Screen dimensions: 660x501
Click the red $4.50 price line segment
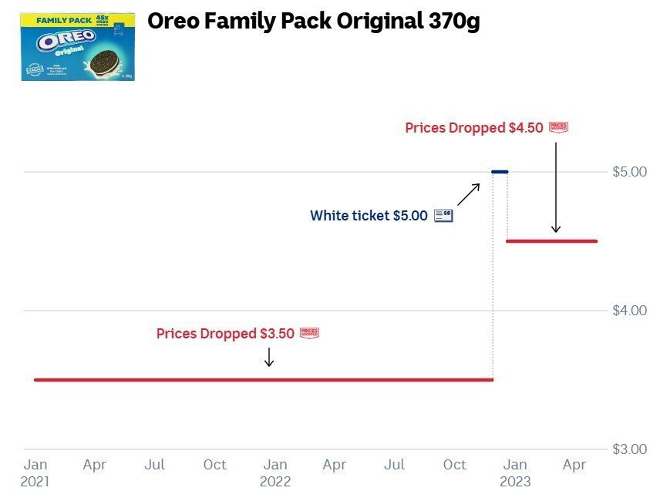pos(551,241)
